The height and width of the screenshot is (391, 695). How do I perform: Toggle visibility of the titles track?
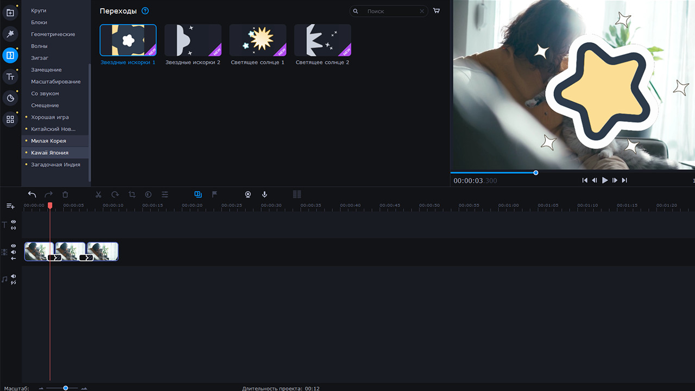pos(14,222)
